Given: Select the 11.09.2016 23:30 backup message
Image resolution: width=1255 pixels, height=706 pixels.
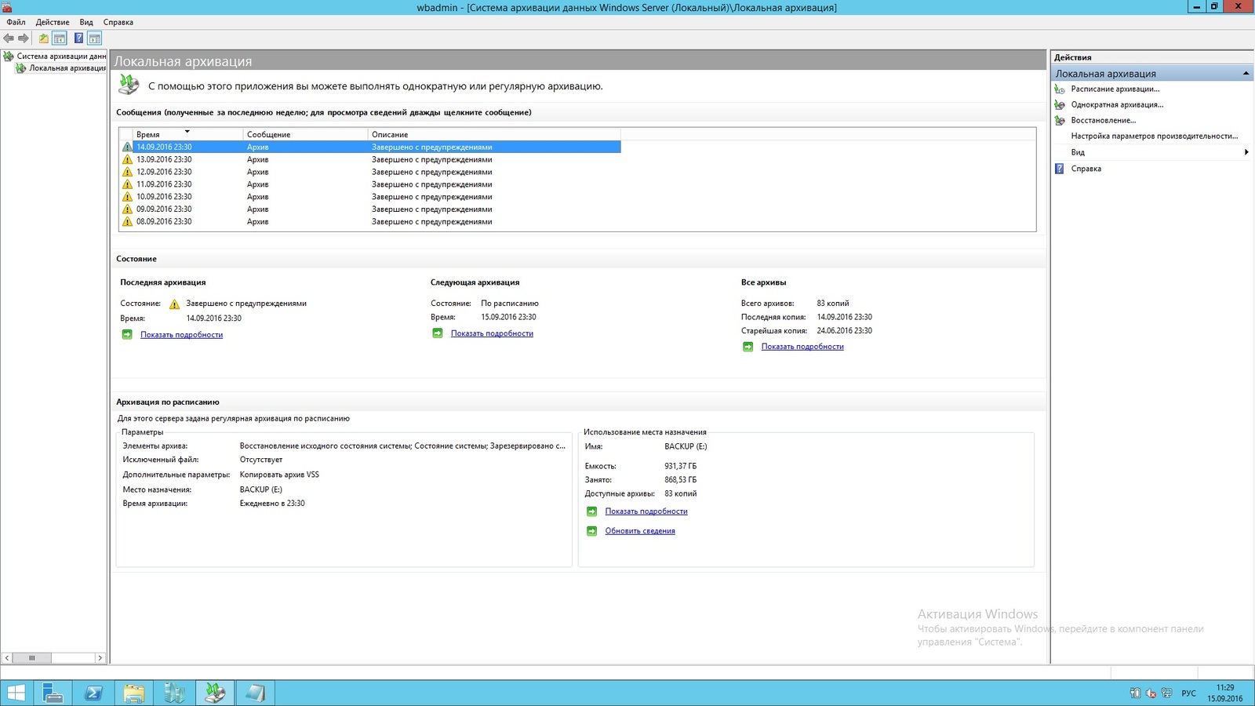Looking at the screenshot, I should (370, 184).
